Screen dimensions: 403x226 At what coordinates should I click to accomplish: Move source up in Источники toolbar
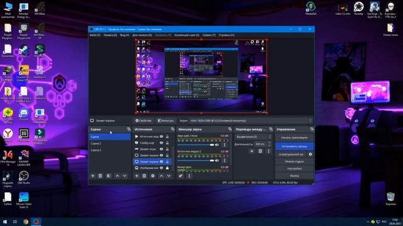coord(161,176)
